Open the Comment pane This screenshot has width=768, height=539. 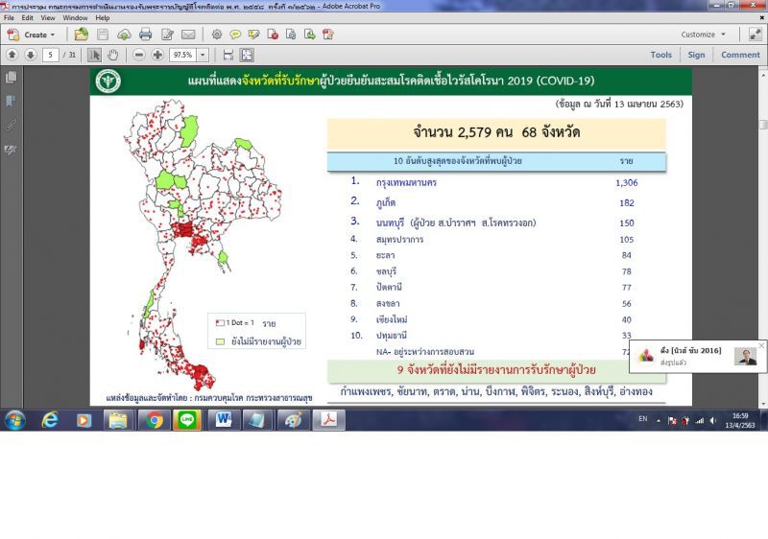click(740, 55)
